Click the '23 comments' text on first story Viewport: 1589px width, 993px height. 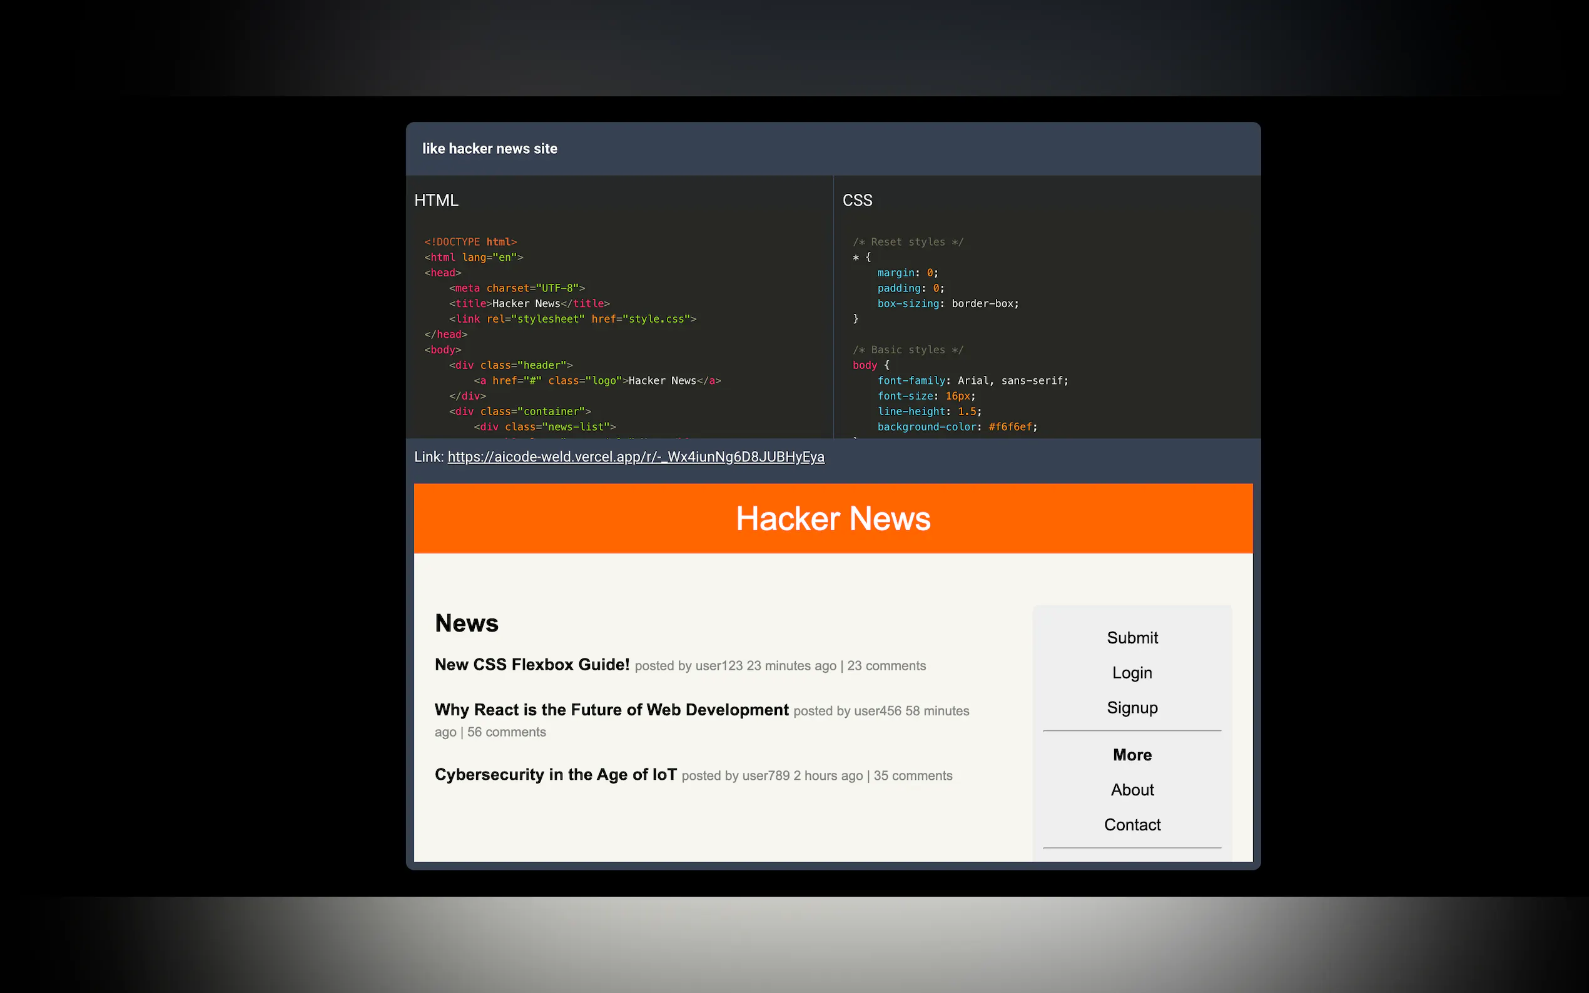885,666
